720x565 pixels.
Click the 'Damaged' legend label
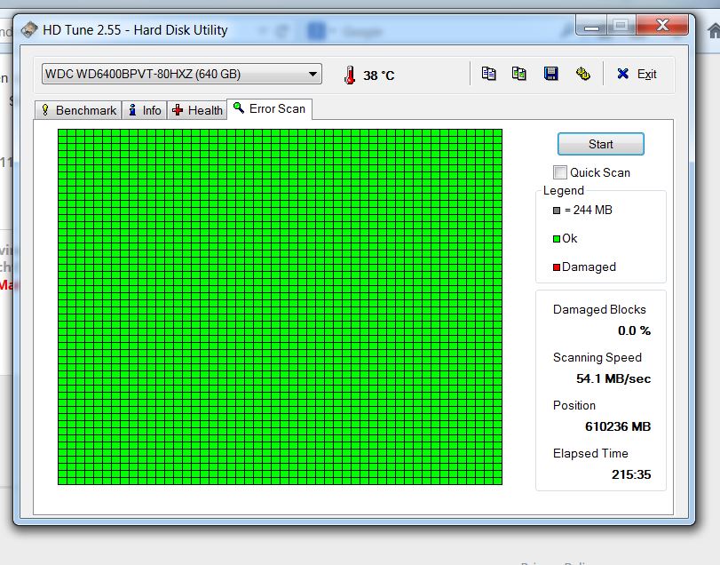click(589, 267)
